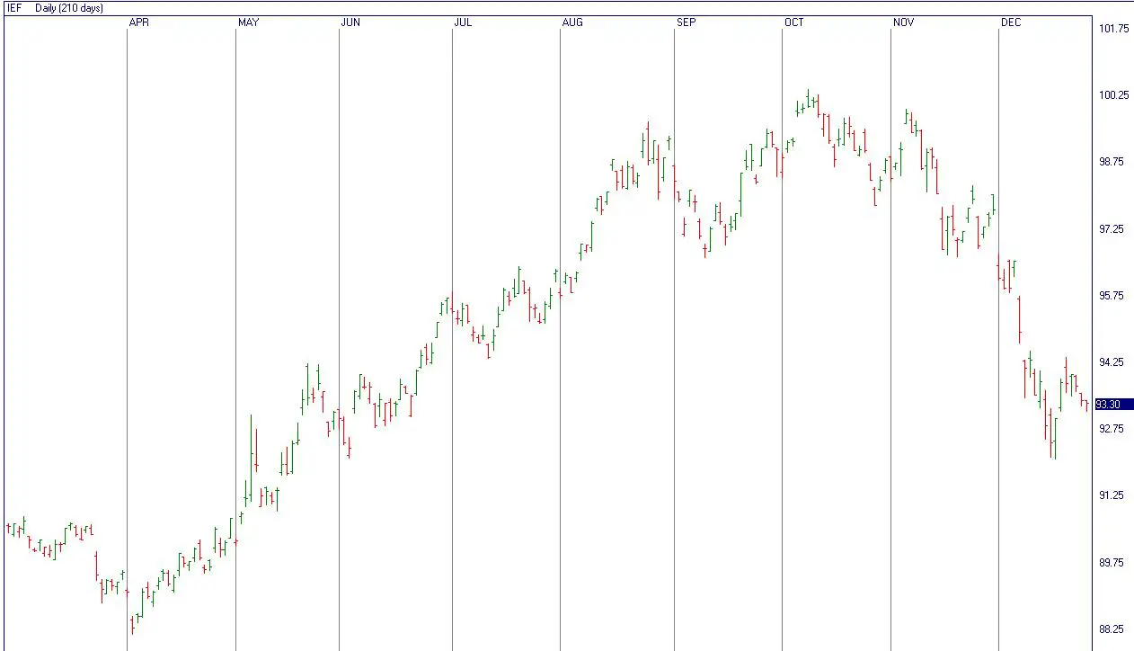Screen dimensions: 1134x651
Task: Select the OCT month marker
Action: pos(794,22)
